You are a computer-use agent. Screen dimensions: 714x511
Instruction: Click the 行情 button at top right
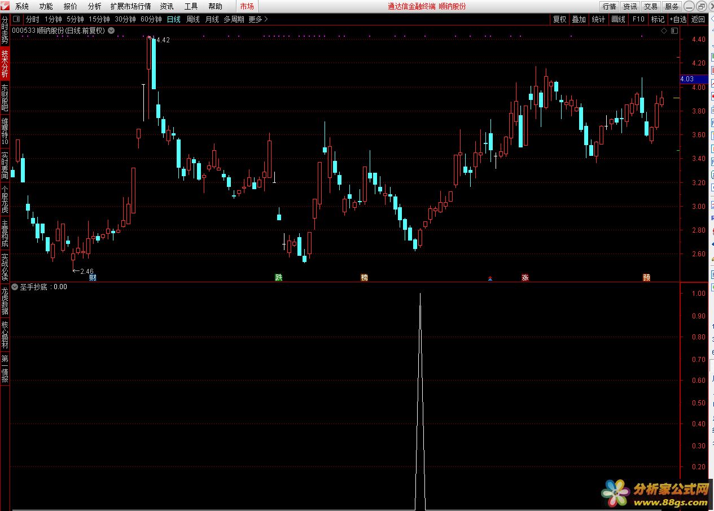pyautogui.click(x=610, y=6)
